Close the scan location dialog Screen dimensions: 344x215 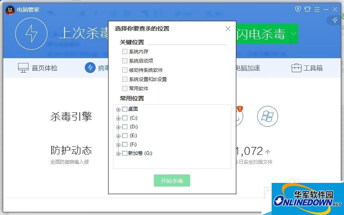click(x=228, y=28)
